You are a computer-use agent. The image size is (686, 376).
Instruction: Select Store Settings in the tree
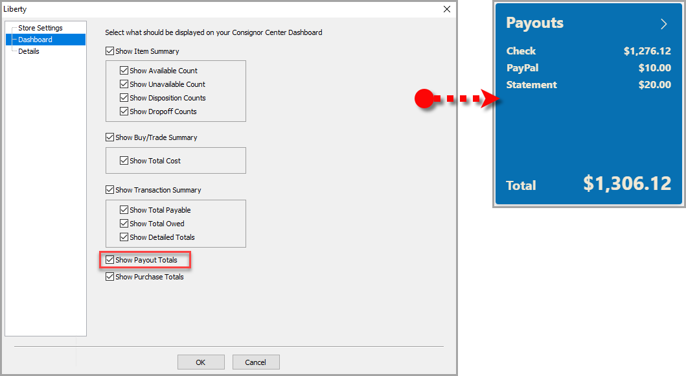[x=40, y=28]
